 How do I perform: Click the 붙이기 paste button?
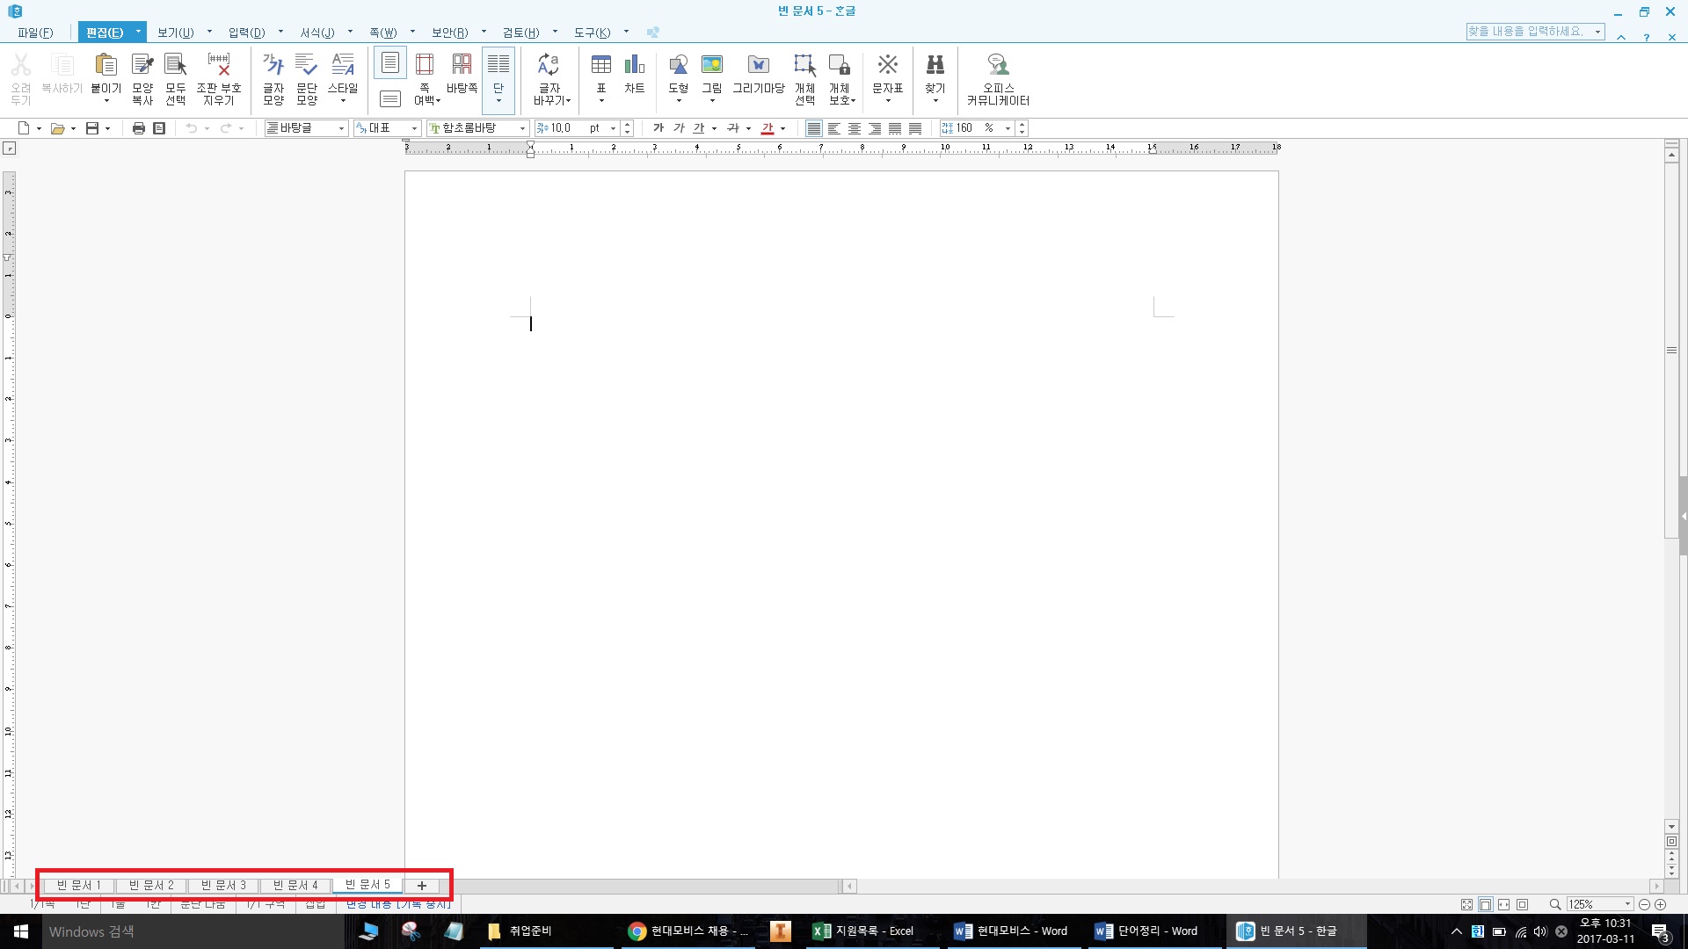point(105,65)
